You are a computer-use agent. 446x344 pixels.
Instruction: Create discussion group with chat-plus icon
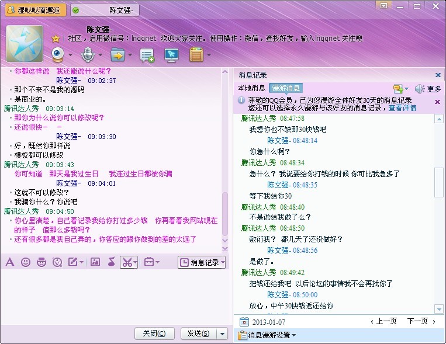click(147, 55)
